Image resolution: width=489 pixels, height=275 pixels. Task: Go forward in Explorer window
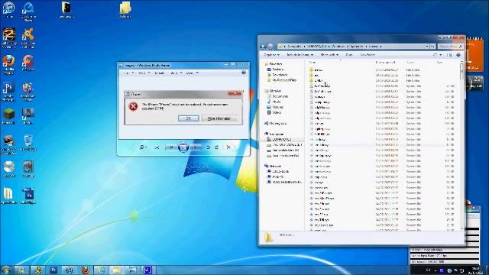pyautogui.click(x=270, y=46)
